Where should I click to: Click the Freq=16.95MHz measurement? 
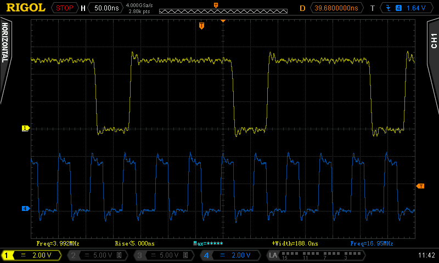coord(372,243)
